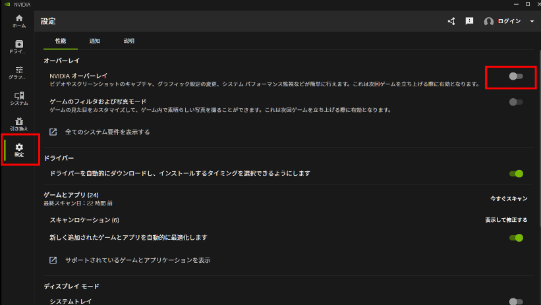
Task: Click the 今すぐスキャン button
Action: 508,198
